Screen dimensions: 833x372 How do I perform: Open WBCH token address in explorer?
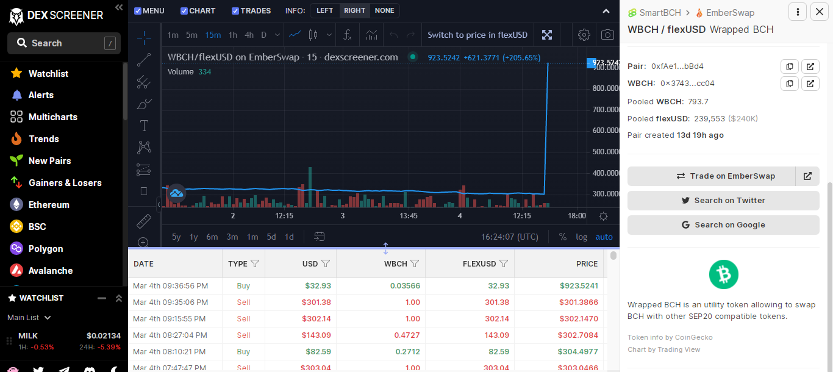pyautogui.click(x=810, y=84)
